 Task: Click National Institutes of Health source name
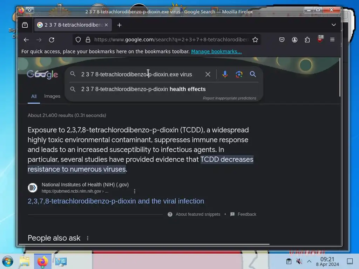pos(85,185)
